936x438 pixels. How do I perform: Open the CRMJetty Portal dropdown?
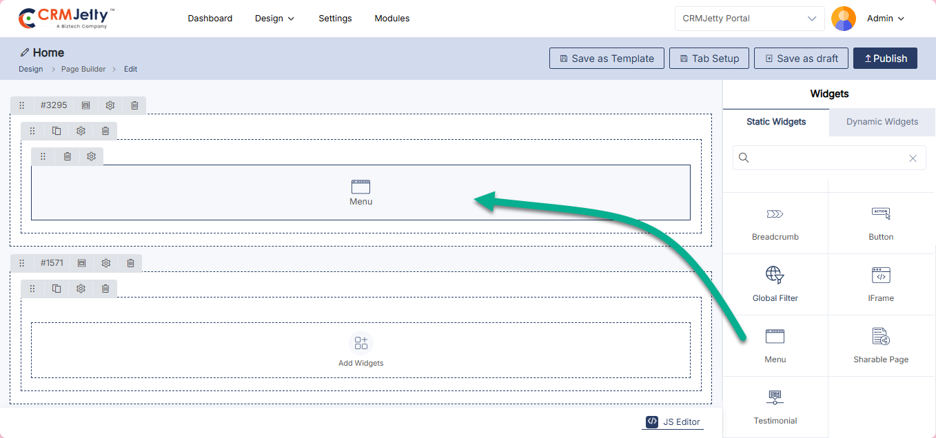click(749, 19)
